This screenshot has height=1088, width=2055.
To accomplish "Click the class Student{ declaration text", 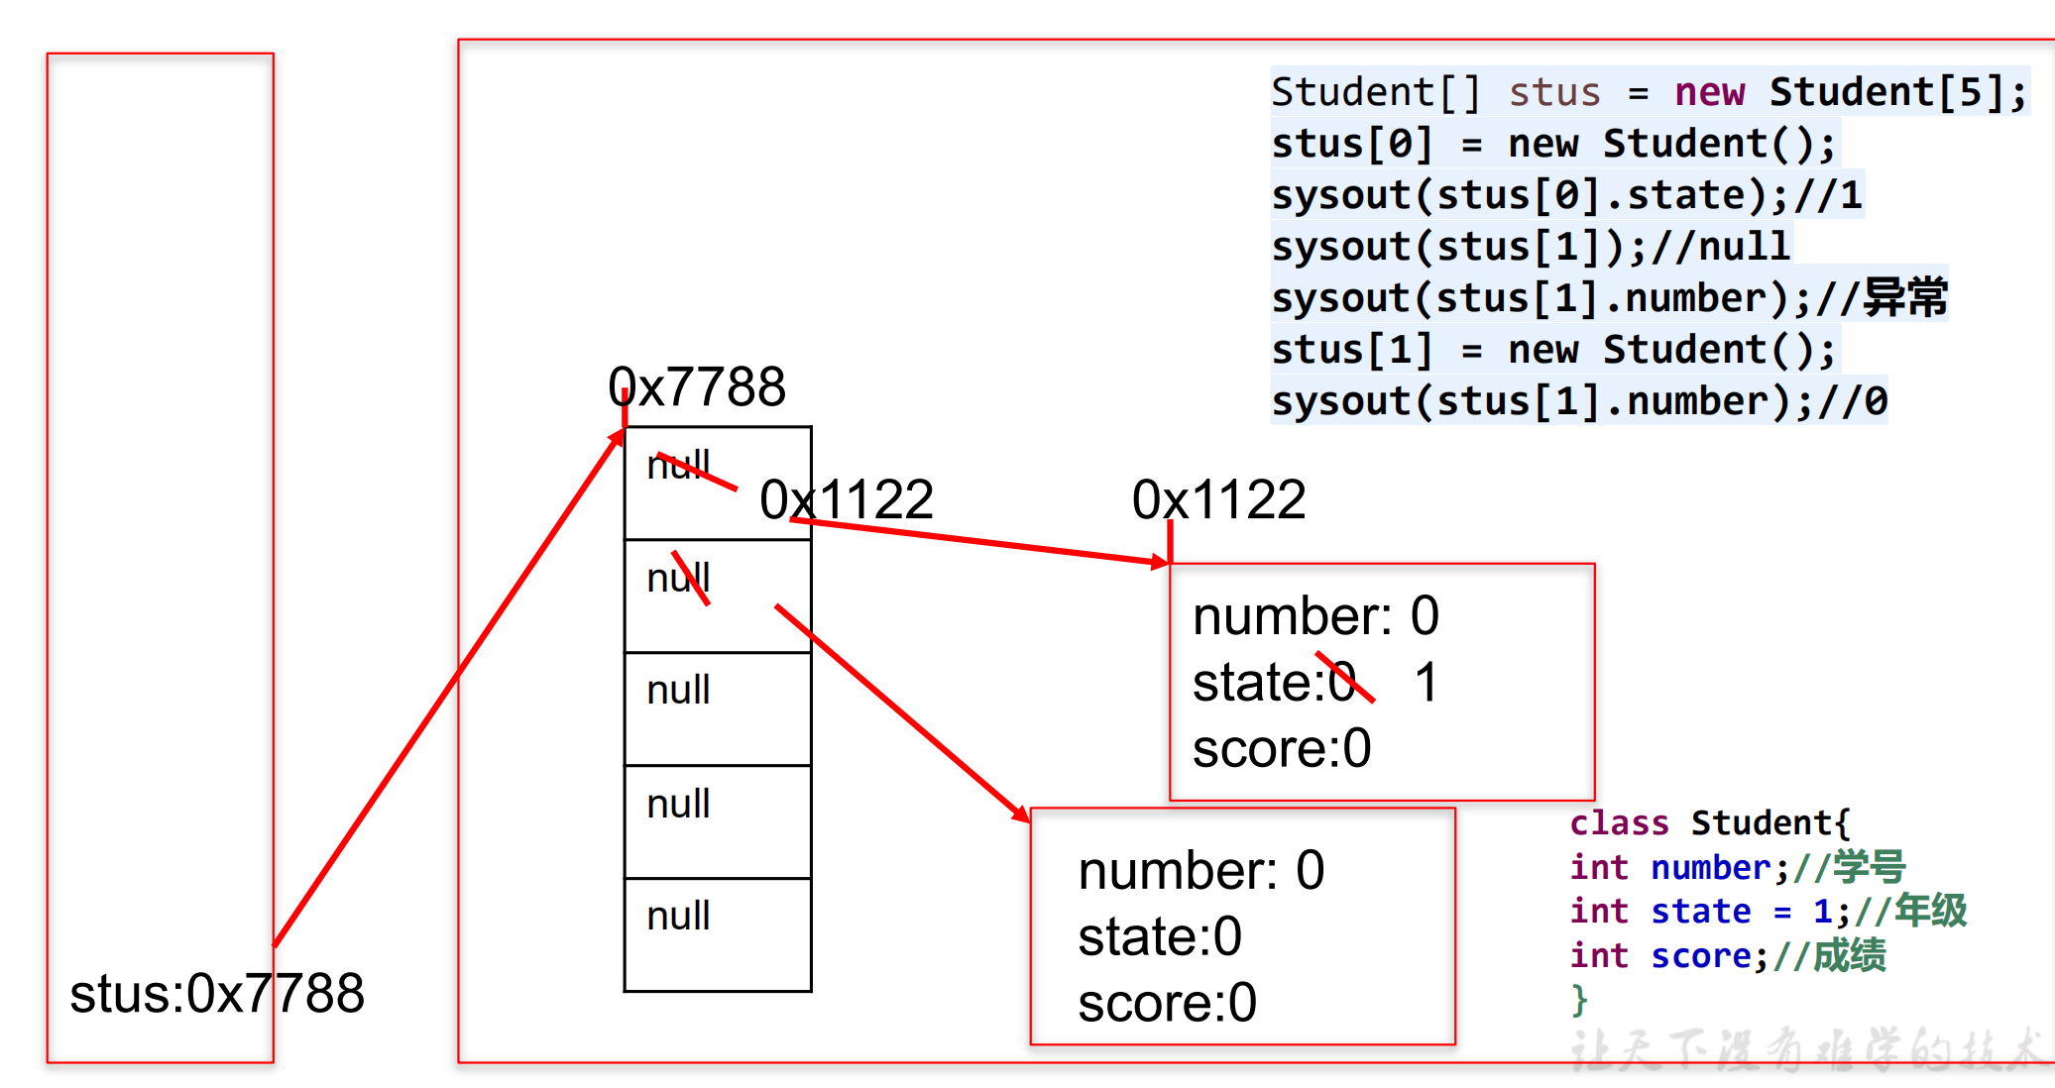I will coord(1710,823).
